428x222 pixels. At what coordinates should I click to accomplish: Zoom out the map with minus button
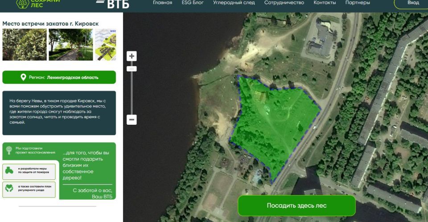132,119
